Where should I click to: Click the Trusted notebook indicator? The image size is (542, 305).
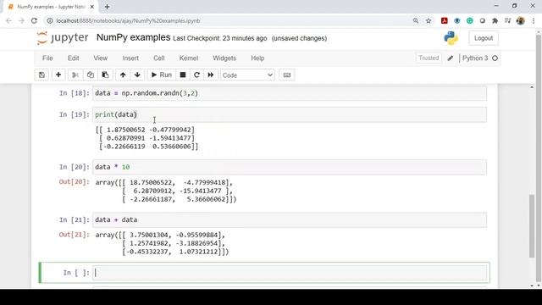pyautogui.click(x=429, y=58)
